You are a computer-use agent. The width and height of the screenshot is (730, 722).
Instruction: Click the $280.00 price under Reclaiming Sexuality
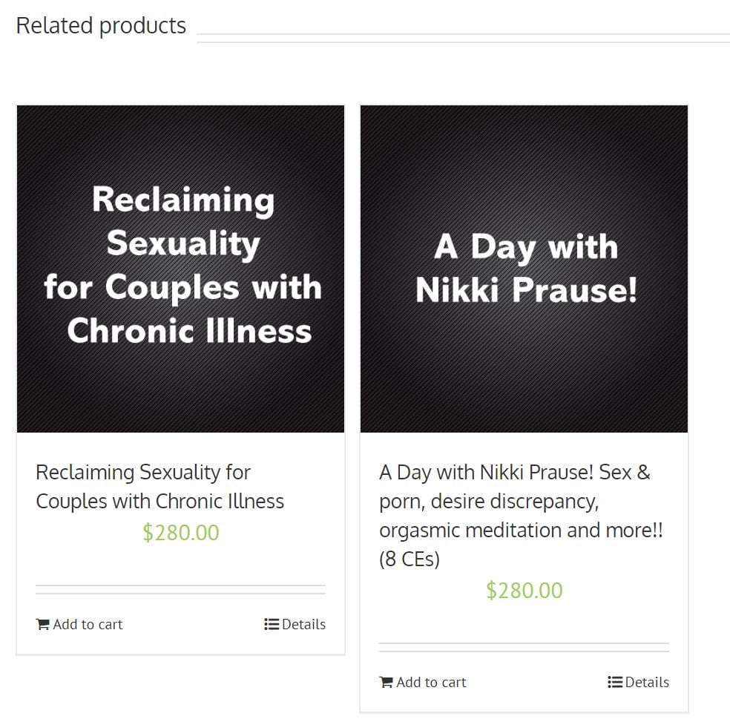tap(181, 533)
